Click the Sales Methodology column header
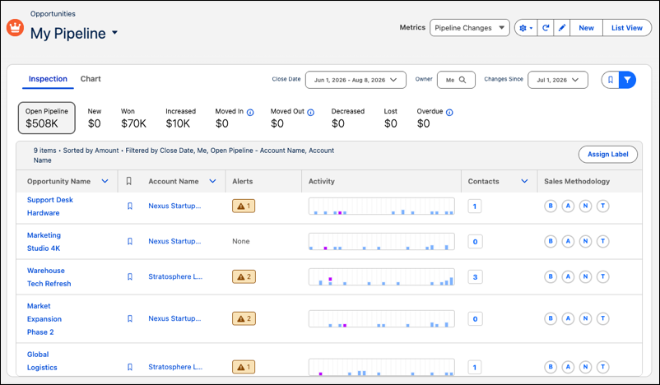Viewport: 660px width, 385px height. click(577, 181)
